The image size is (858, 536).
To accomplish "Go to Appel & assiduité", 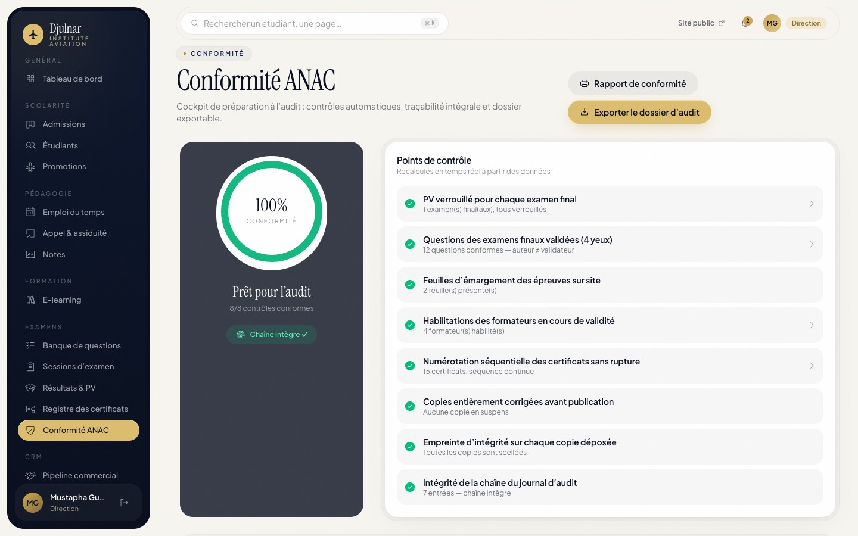I will coord(79,233).
